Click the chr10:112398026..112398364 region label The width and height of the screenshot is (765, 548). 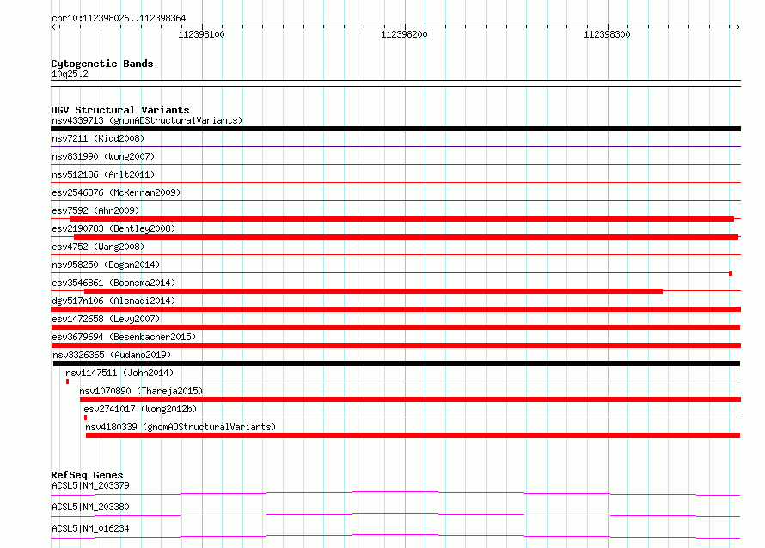pos(119,18)
